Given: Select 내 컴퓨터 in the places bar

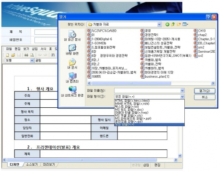Looking at the screenshot, I should tap(72, 78).
